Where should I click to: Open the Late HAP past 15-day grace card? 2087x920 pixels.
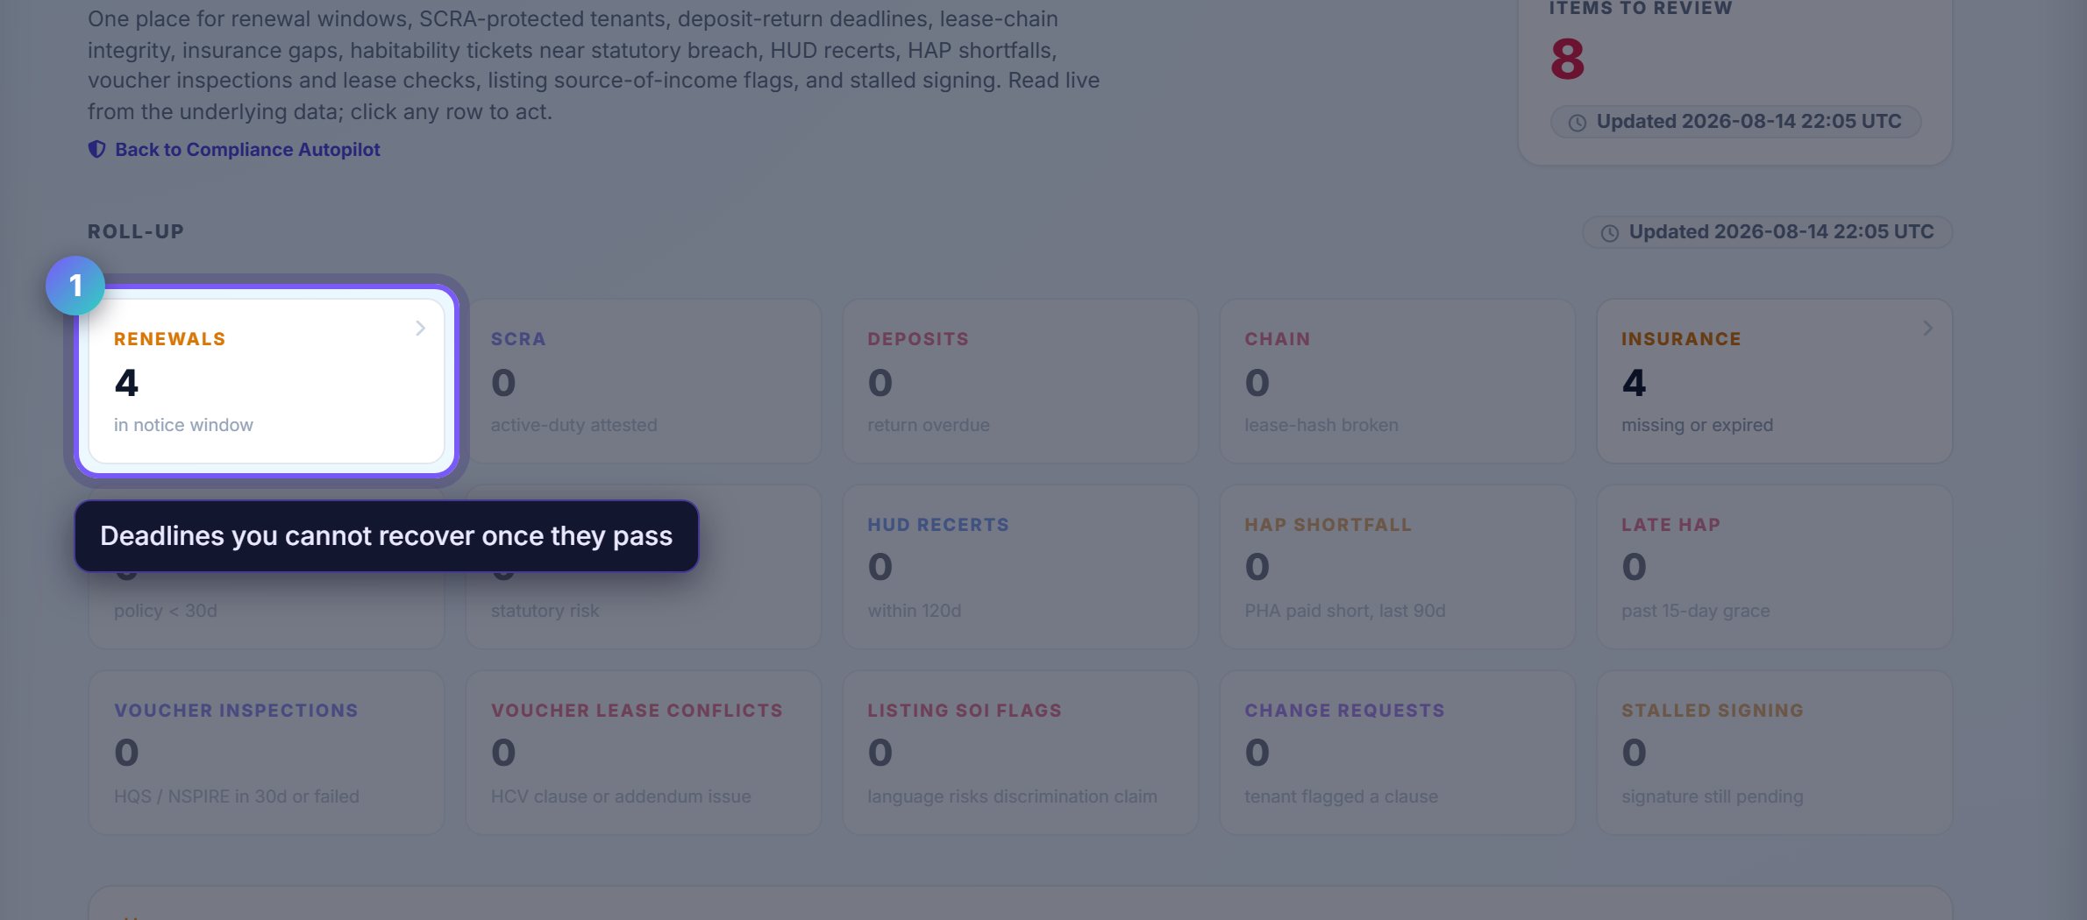pos(1775,567)
